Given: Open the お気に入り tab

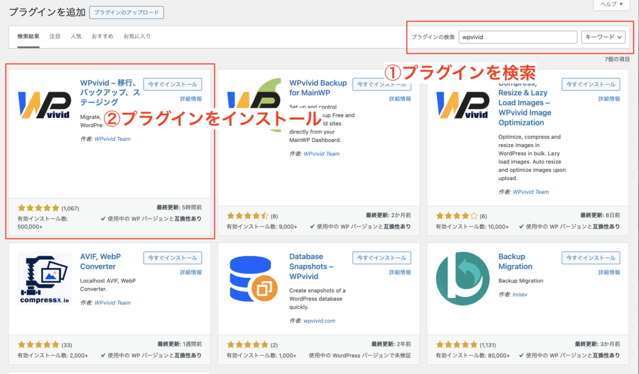Looking at the screenshot, I should pyautogui.click(x=137, y=36).
